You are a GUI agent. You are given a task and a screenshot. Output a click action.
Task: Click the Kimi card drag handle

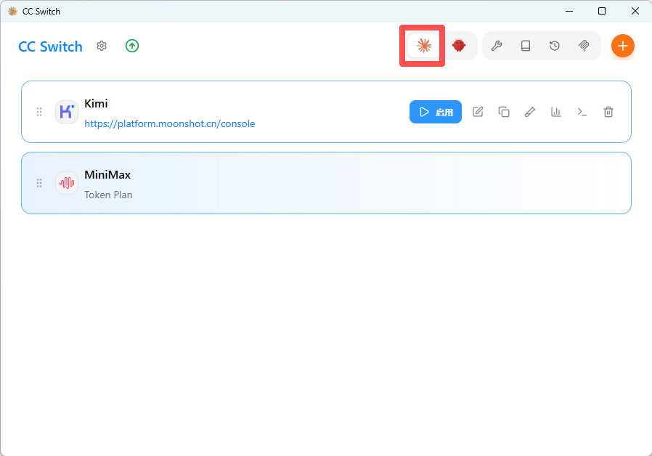click(39, 112)
